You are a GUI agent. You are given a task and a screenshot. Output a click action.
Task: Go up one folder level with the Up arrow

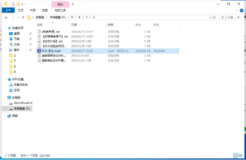pyautogui.click(x=23, y=18)
